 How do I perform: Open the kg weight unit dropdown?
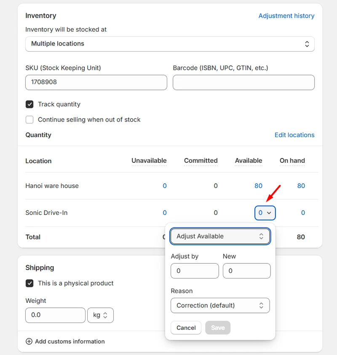click(100, 315)
